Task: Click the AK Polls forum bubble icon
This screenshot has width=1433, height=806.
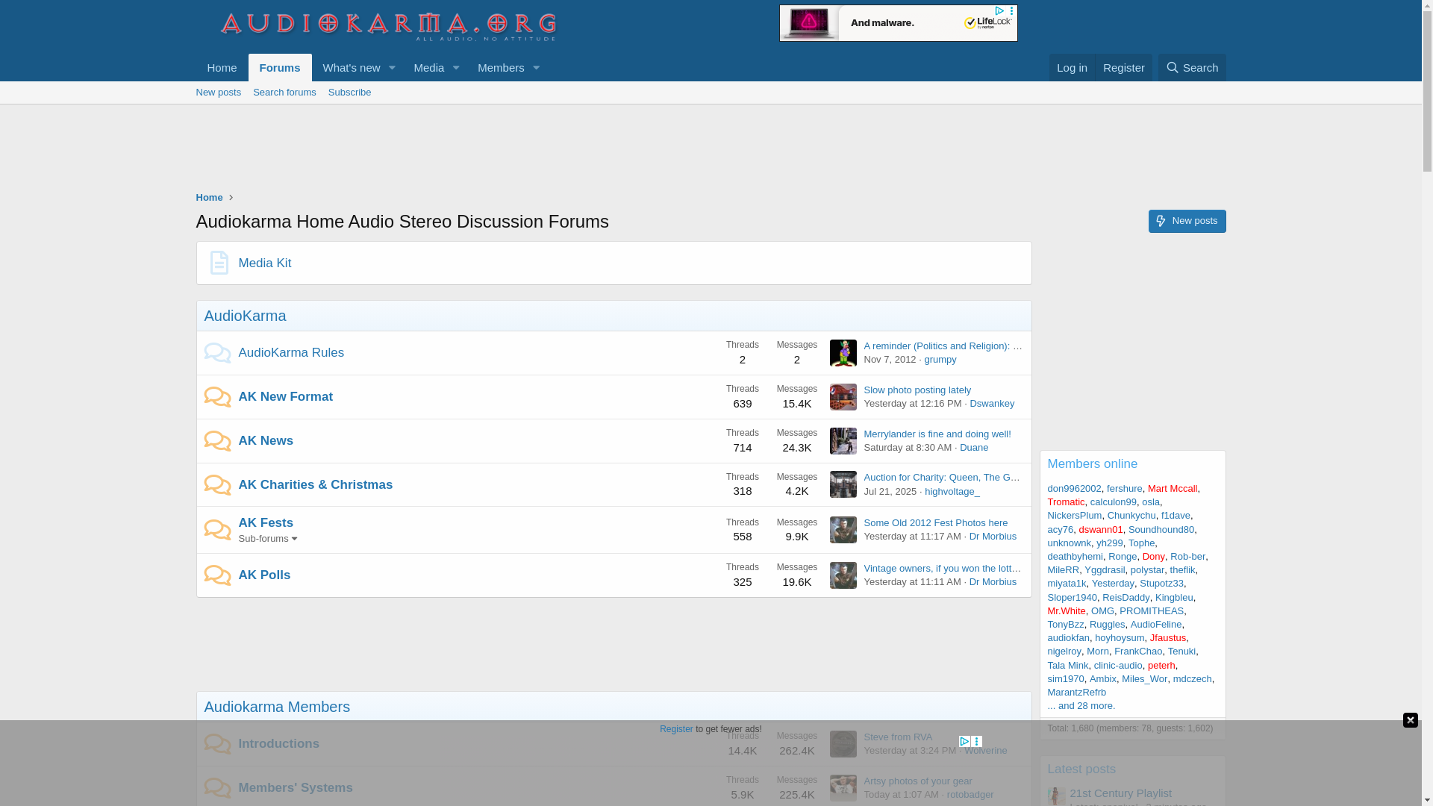Action: [x=217, y=575]
